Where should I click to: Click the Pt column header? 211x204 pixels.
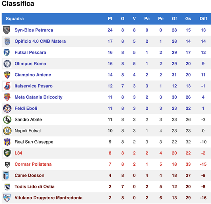[110, 18]
